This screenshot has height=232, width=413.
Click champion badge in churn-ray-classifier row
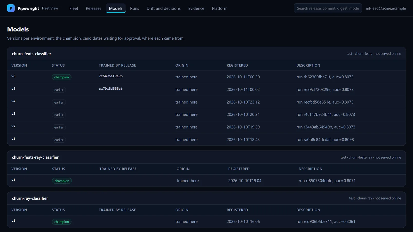click(61, 222)
